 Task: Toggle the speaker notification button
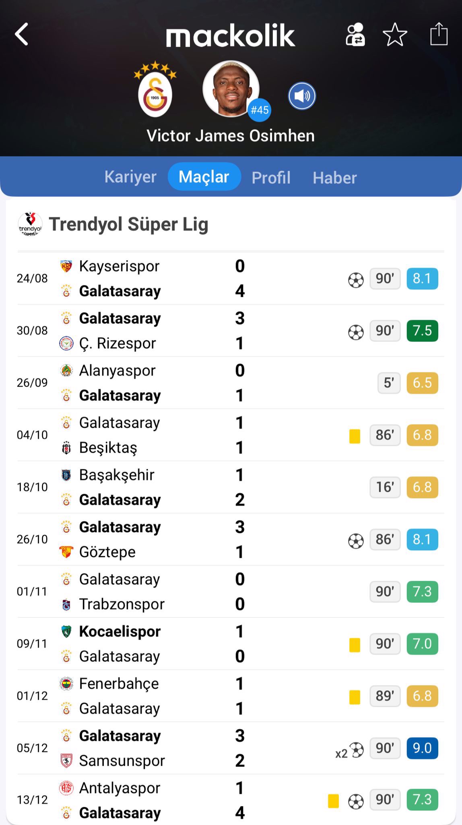coord(302,96)
